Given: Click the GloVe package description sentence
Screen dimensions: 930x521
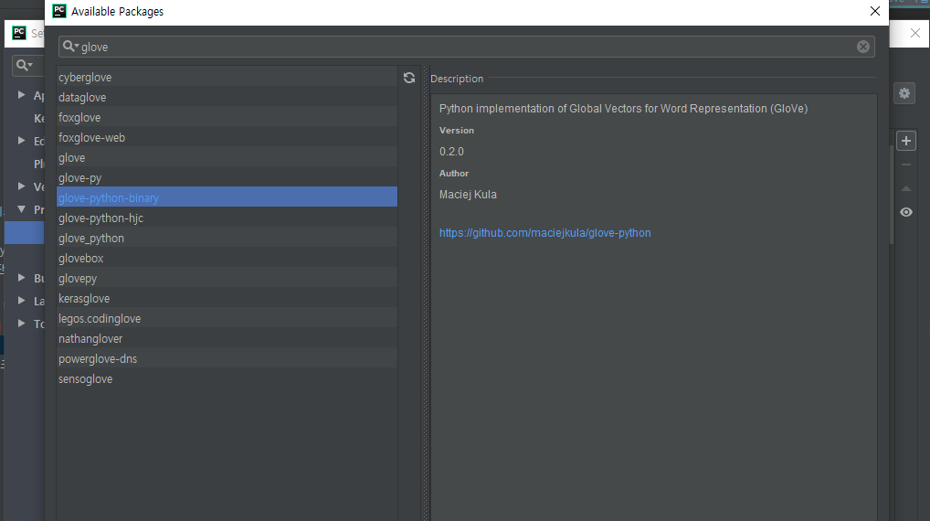Looking at the screenshot, I should coord(623,109).
